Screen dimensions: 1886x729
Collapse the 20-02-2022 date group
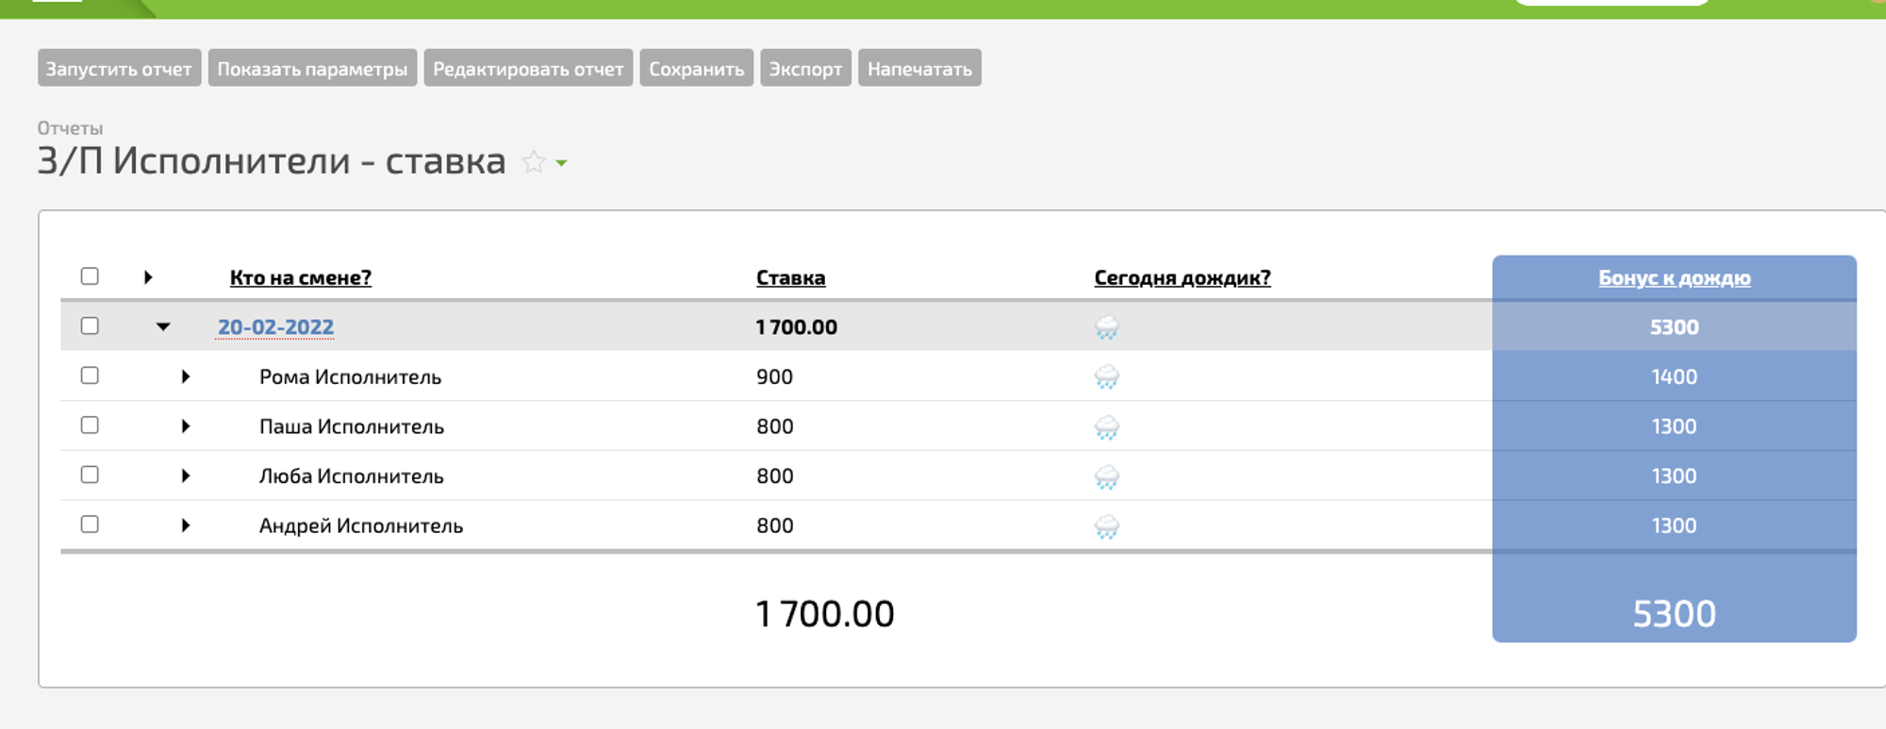(x=163, y=327)
